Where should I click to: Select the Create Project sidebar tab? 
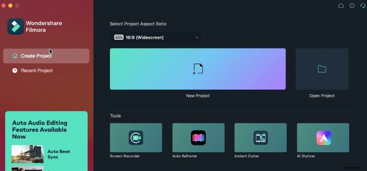(x=46, y=56)
